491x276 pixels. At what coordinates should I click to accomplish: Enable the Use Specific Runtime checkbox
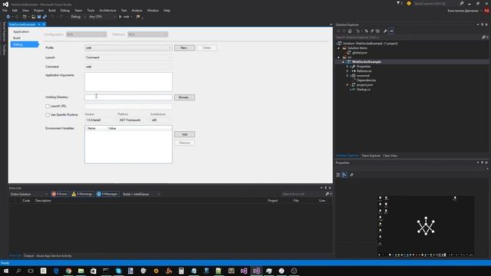(48, 115)
